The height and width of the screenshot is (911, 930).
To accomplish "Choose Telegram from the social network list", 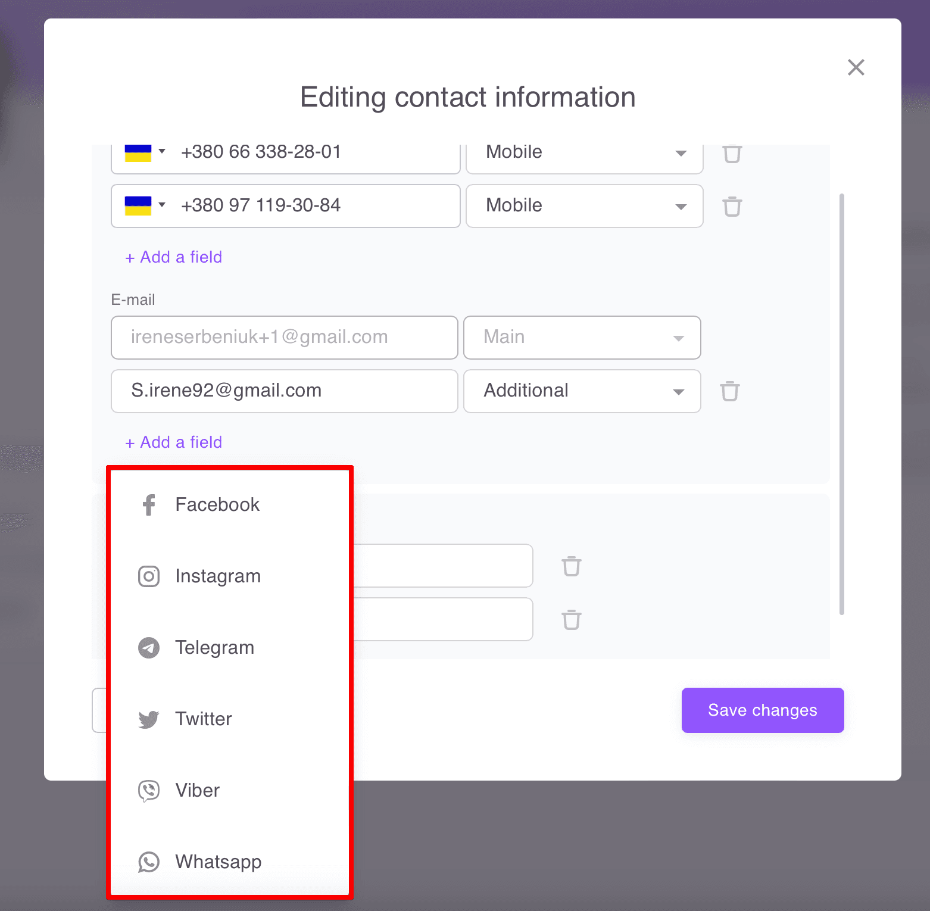I will (214, 648).
